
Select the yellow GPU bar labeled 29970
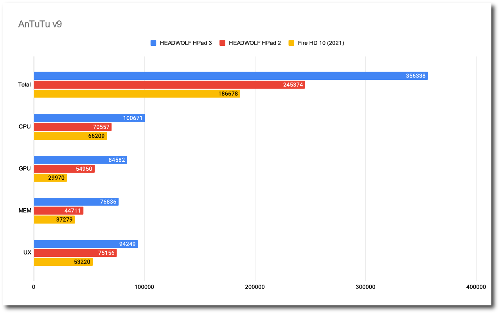click(x=50, y=178)
